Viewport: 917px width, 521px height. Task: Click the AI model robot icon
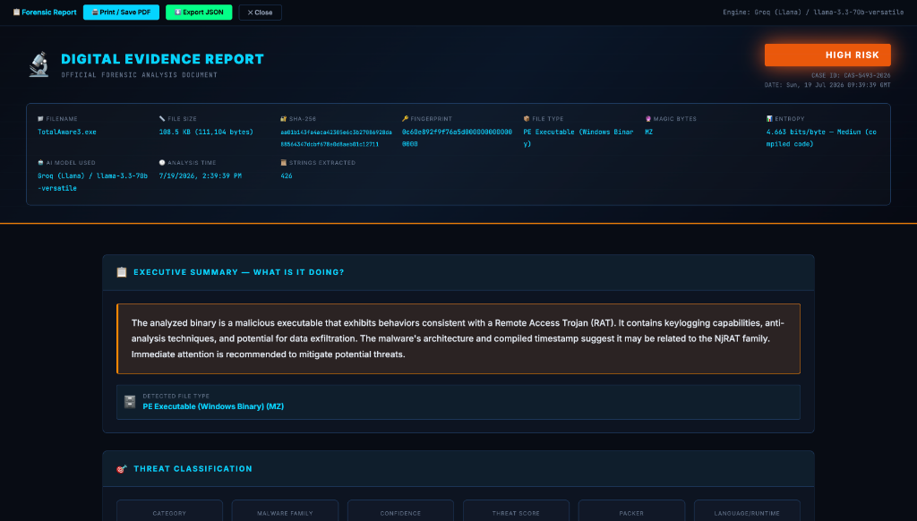pos(40,163)
